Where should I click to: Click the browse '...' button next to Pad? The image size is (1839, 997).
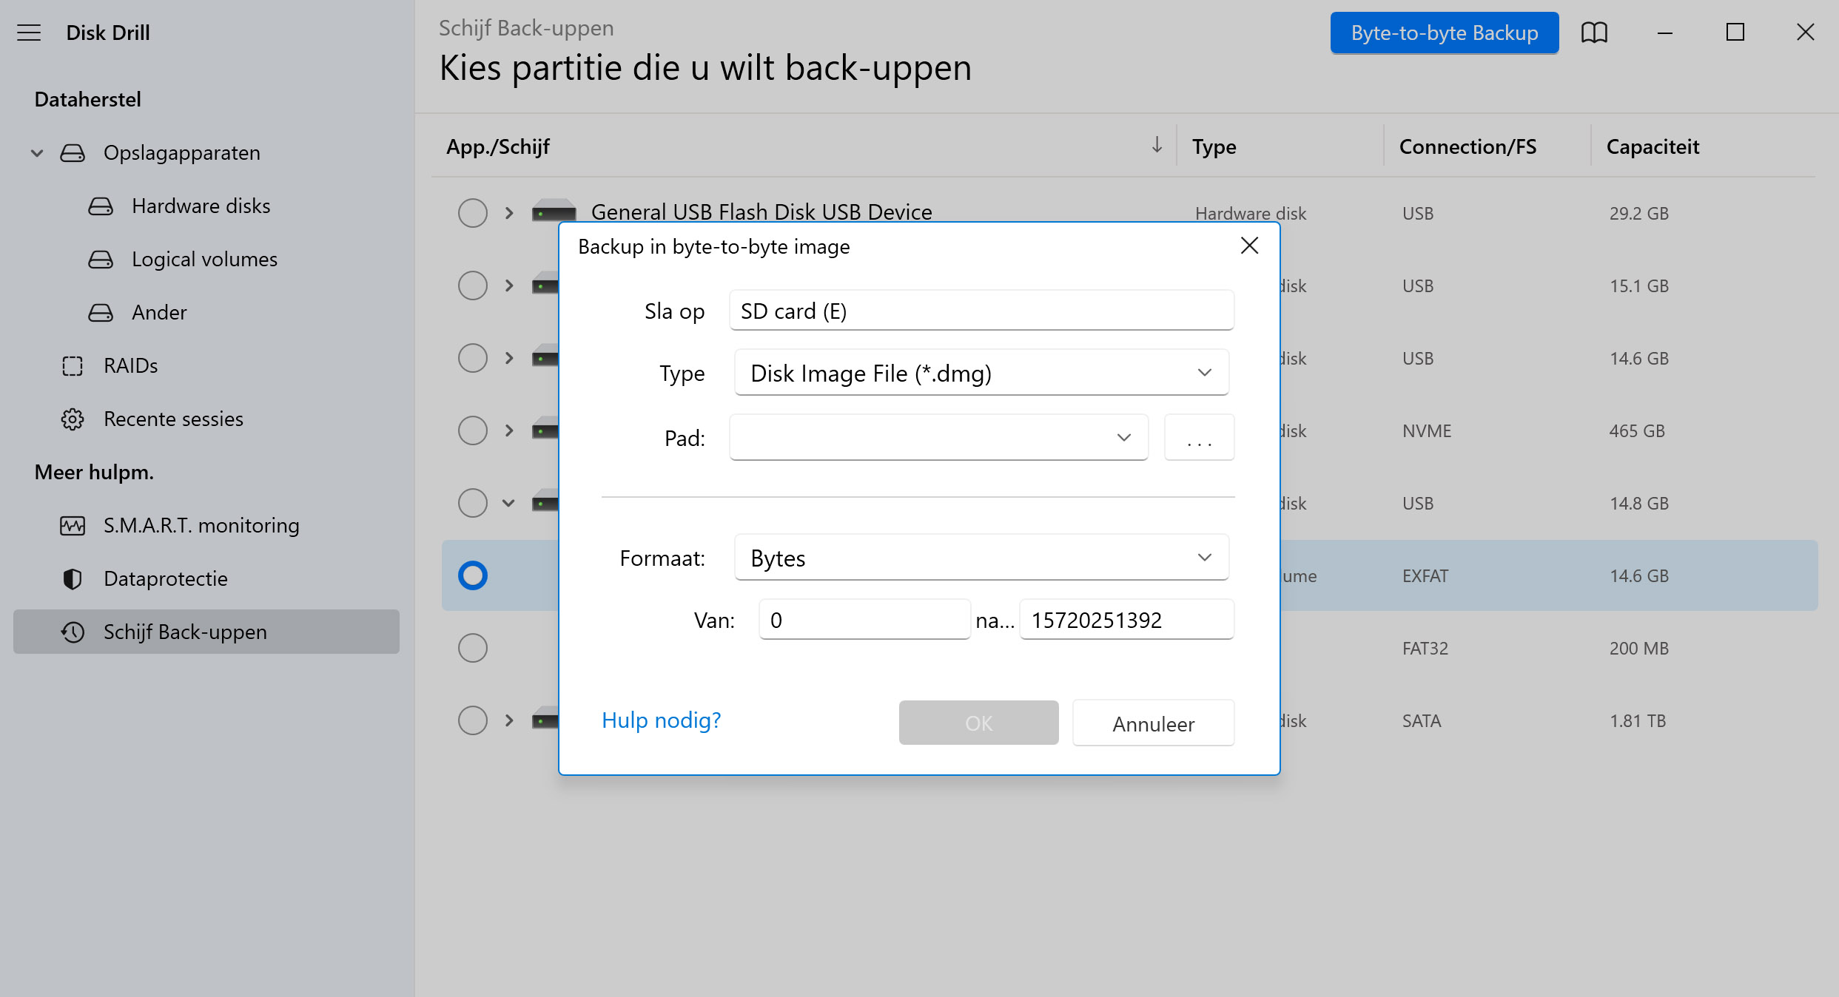pyautogui.click(x=1199, y=438)
